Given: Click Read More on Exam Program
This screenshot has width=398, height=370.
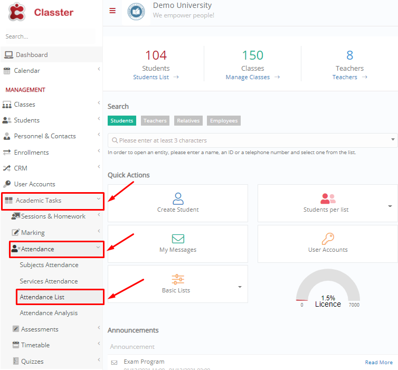Looking at the screenshot, I should (x=378, y=363).
